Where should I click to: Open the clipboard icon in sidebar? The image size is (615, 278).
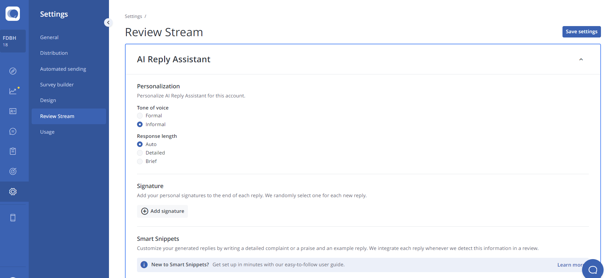pos(13,151)
